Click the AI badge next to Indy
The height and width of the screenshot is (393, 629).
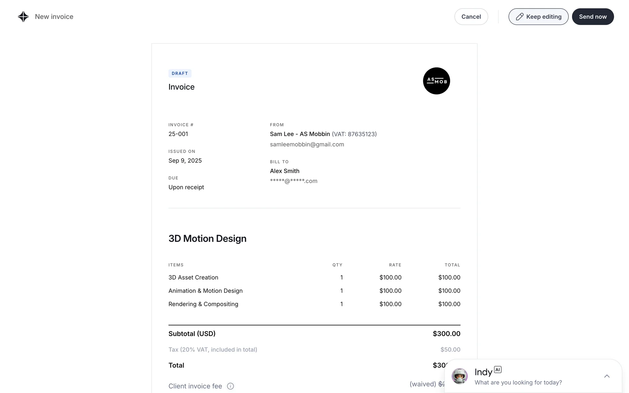pos(498,369)
